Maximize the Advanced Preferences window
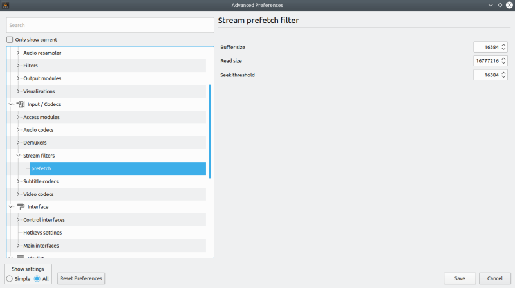The width and height of the screenshot is (515, 288). tap(500, 5)
